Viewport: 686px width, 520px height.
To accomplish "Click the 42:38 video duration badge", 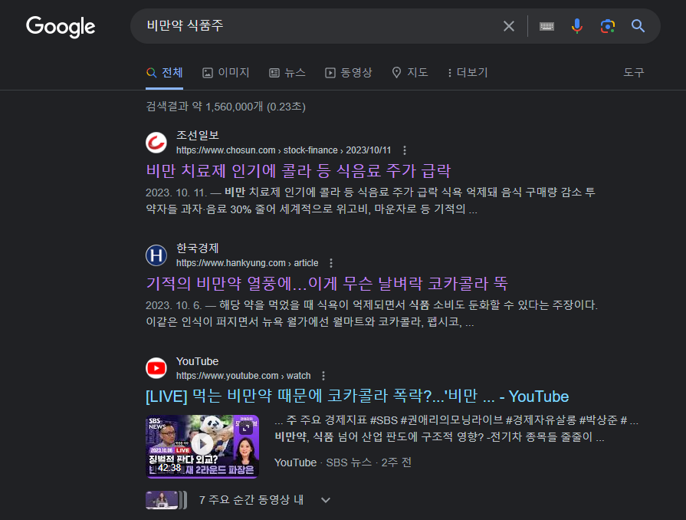I will (169, 468).
